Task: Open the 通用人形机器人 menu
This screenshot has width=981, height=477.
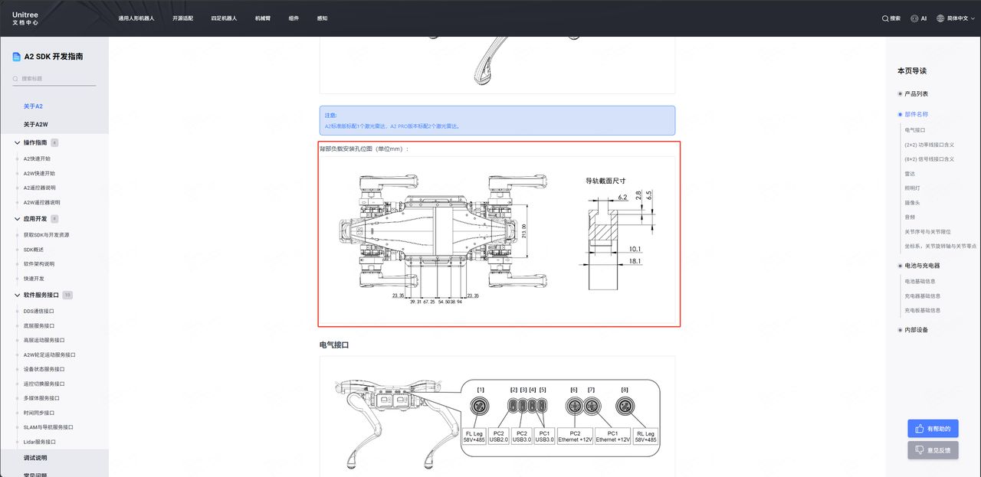Action: click(x=136, y=18)
